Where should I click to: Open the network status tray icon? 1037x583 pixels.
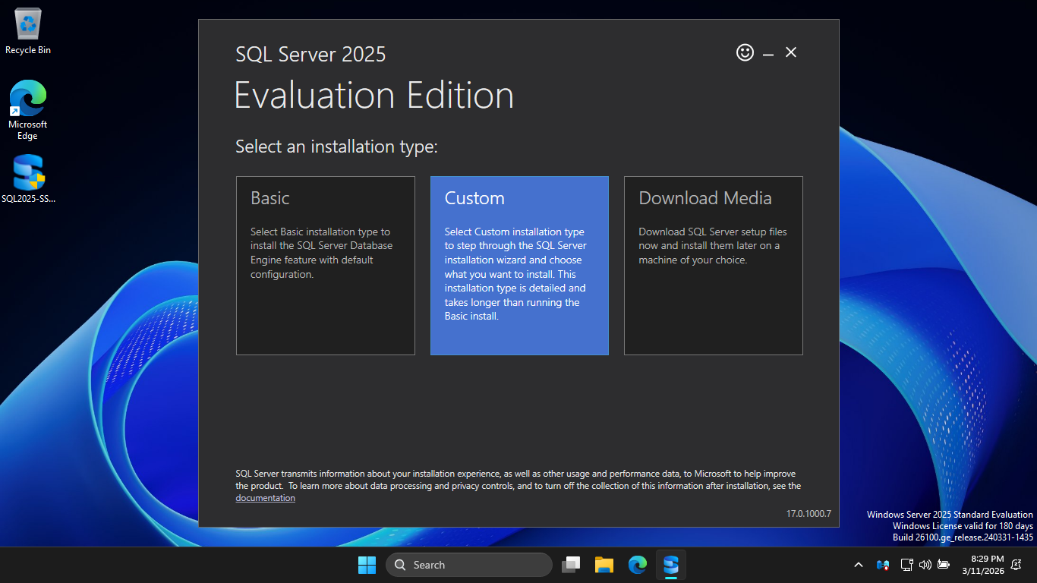click(x=906, y=565)
